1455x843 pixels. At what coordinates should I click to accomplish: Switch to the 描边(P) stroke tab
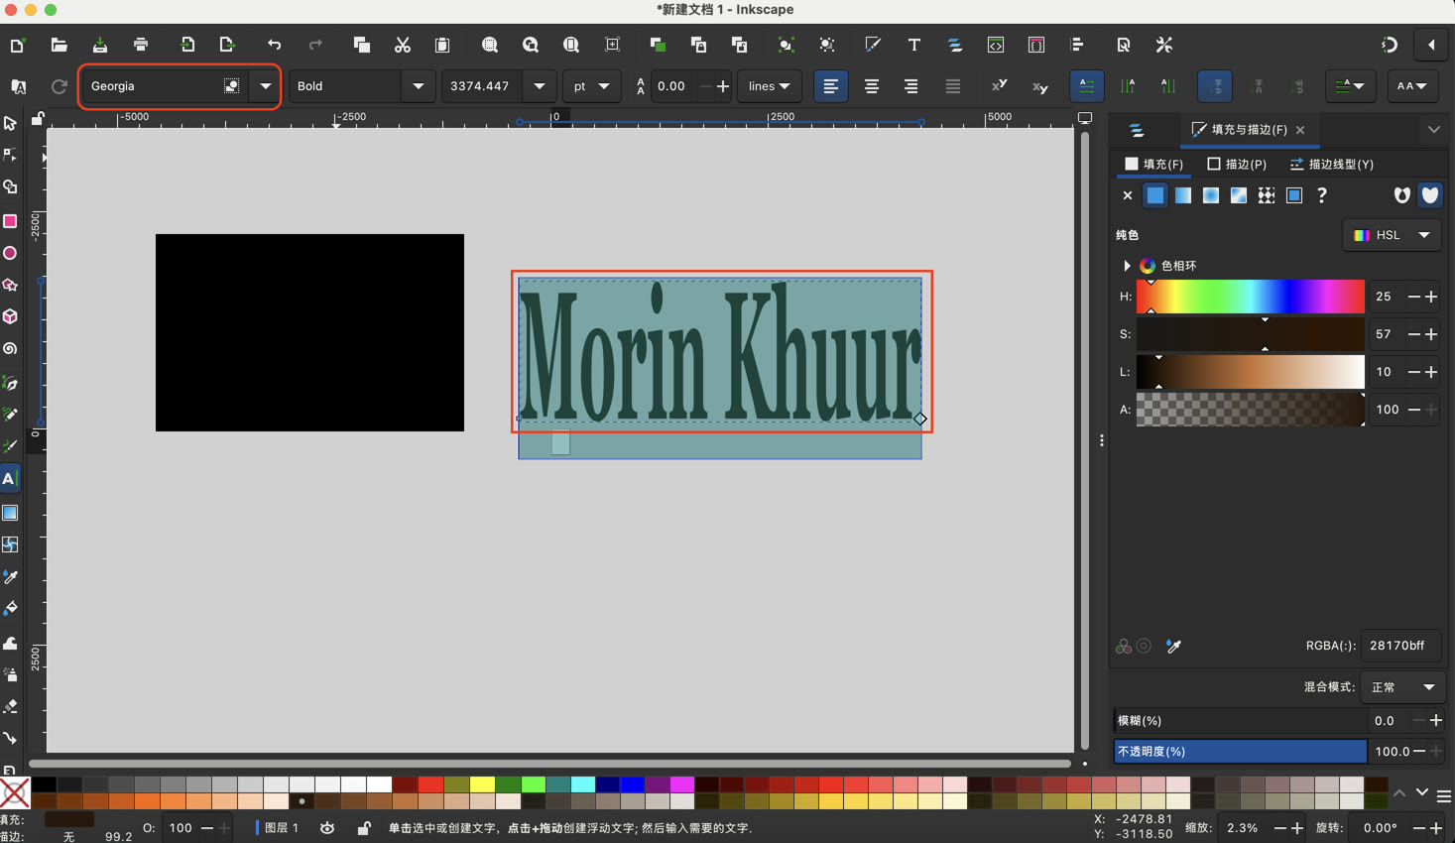[1237, 164]
